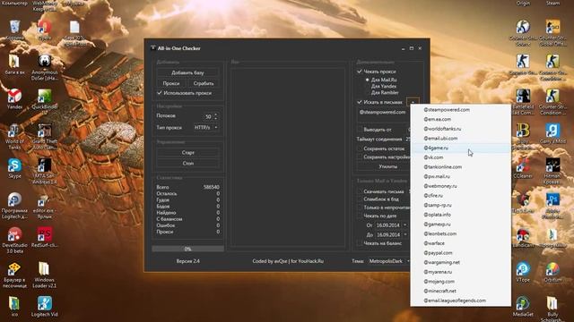Expand the 'От' date picker dropdown

404,225
